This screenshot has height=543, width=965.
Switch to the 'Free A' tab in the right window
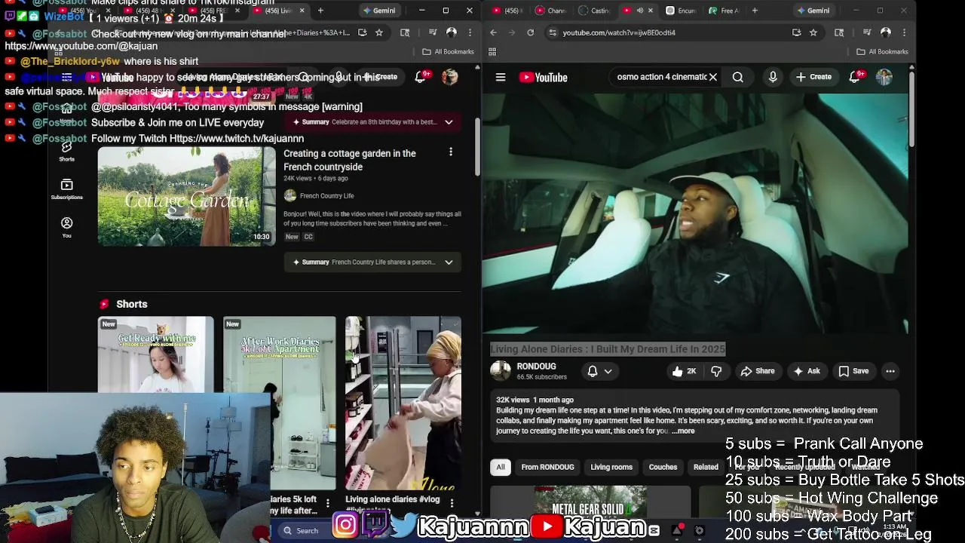(x=725, y=11)
